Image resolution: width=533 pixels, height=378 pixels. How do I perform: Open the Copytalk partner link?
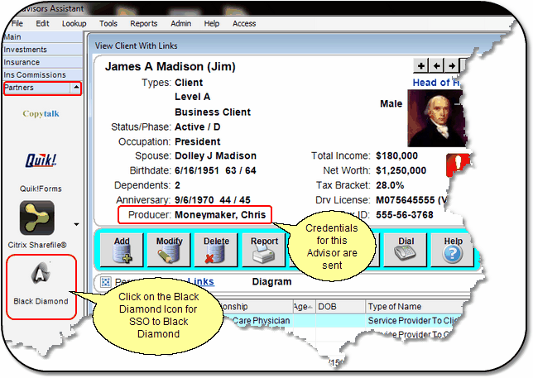click(40, 113)
